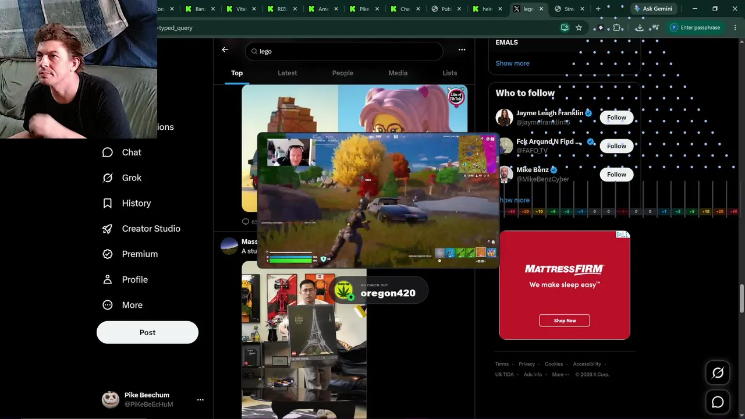Click the Enter passphrase profile button
This screenshot has width=745, height=419.
pos(695,27)
